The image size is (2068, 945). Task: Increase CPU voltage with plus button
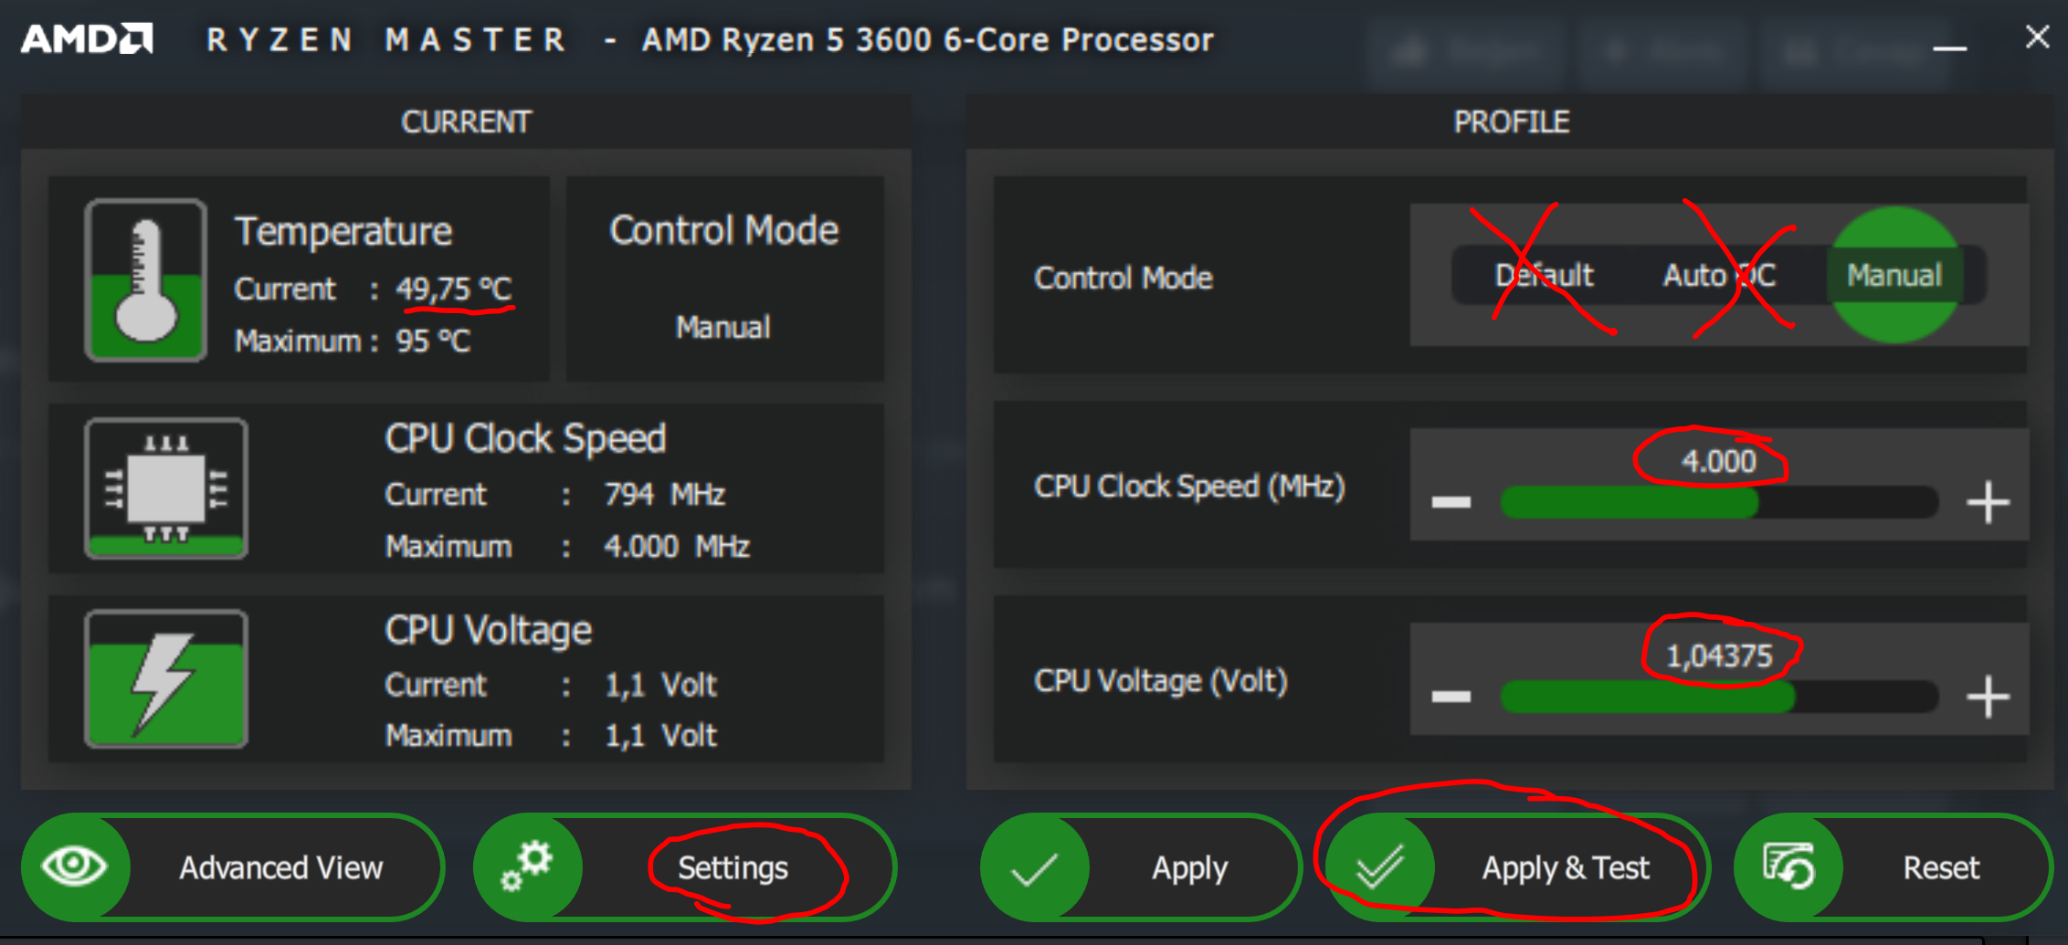(1988, 697)
